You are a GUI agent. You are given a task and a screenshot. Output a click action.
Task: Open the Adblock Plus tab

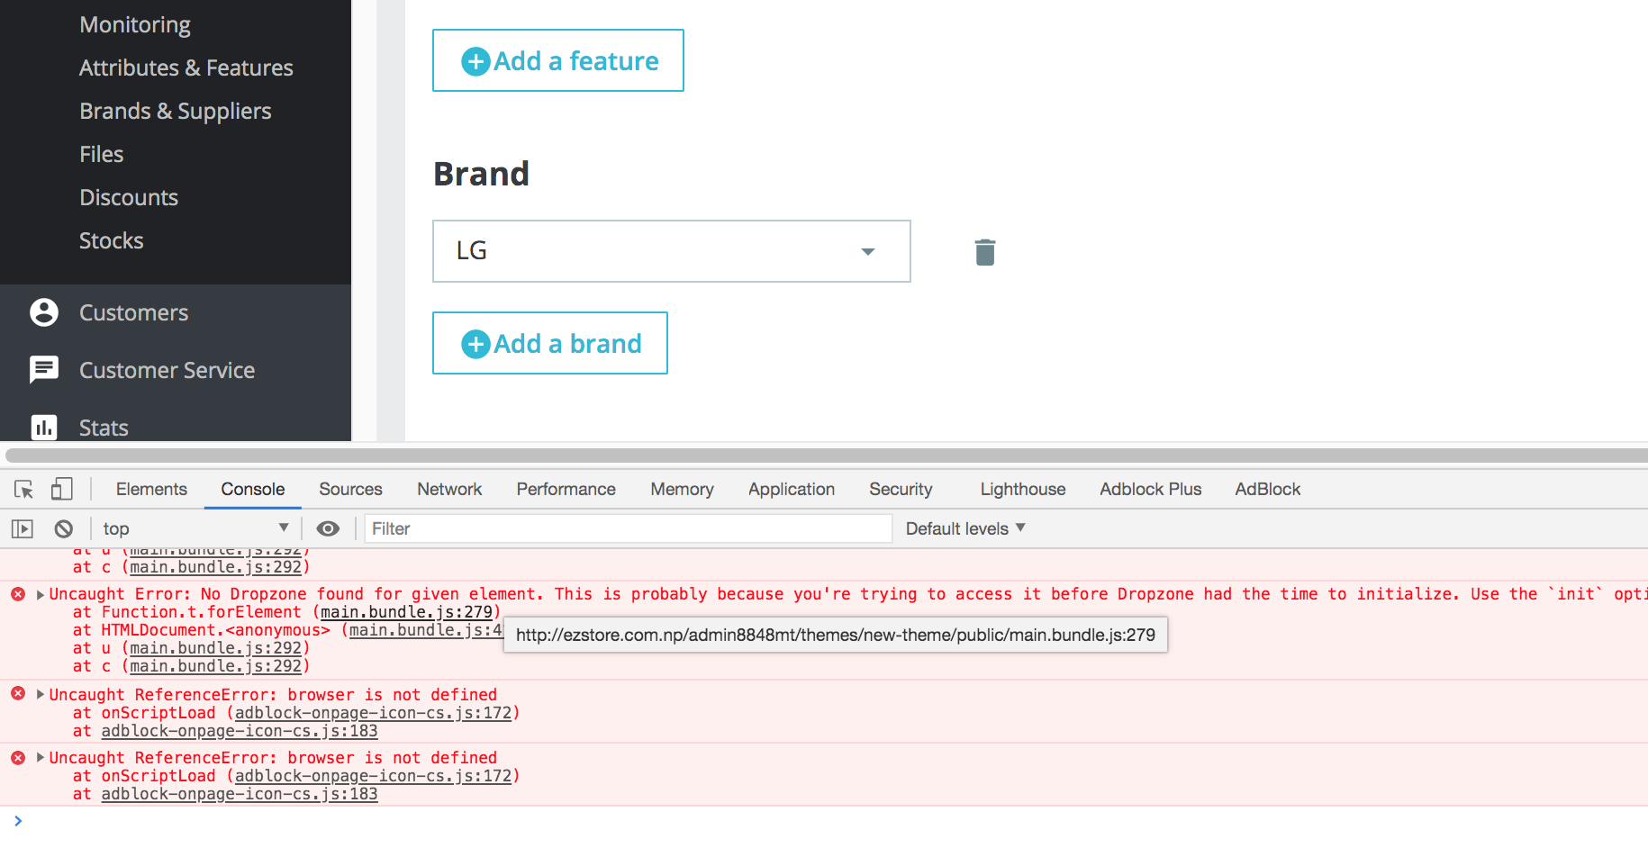(1151, 489)
